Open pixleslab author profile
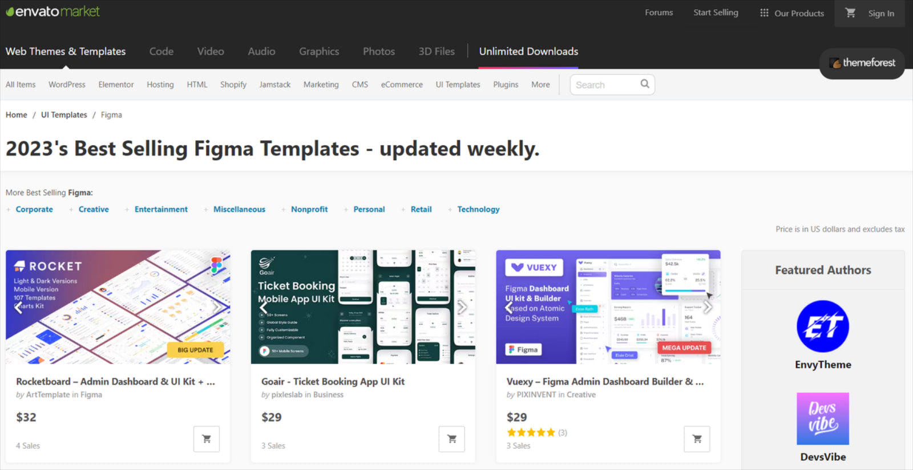The height and width of the screenshot is (470, 913). pyautogui.click(x=287, y=395)
